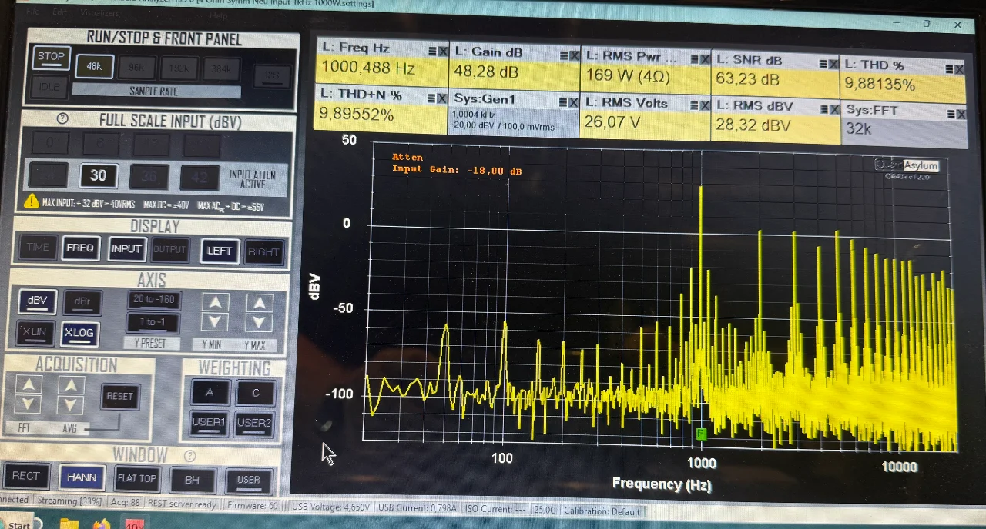Decrease AVG count with the down arrow
This screenshot has width=986, height=529.
click(71, 404)
